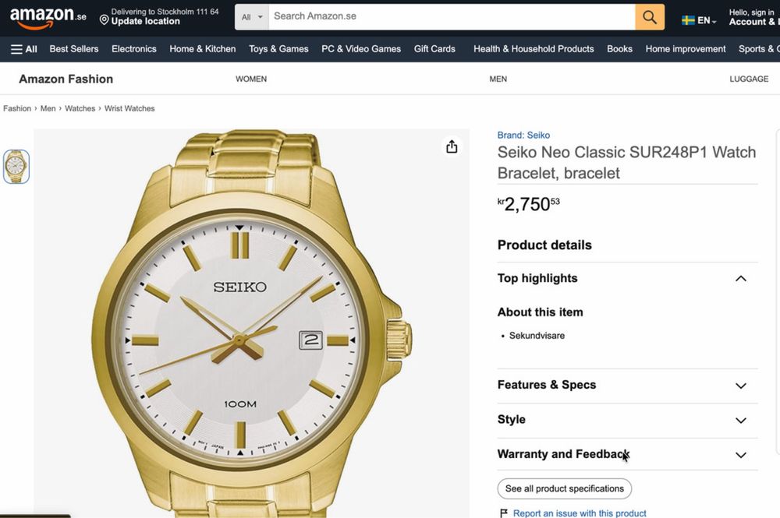Click the delivery location pin icon

click(x=104, y=19)
